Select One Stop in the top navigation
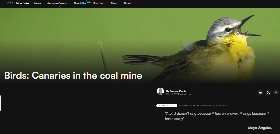Screen dimensions: 280x134 (x=98, y=3)
